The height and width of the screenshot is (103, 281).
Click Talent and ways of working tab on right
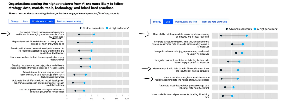(214, 22)
